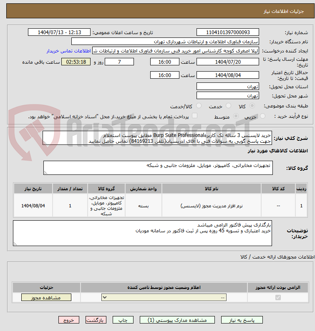The image size is (315, 331).
Task: Toggle the الزامی بودن ارائه مجوز checkbox
Action: pos(278,297)
